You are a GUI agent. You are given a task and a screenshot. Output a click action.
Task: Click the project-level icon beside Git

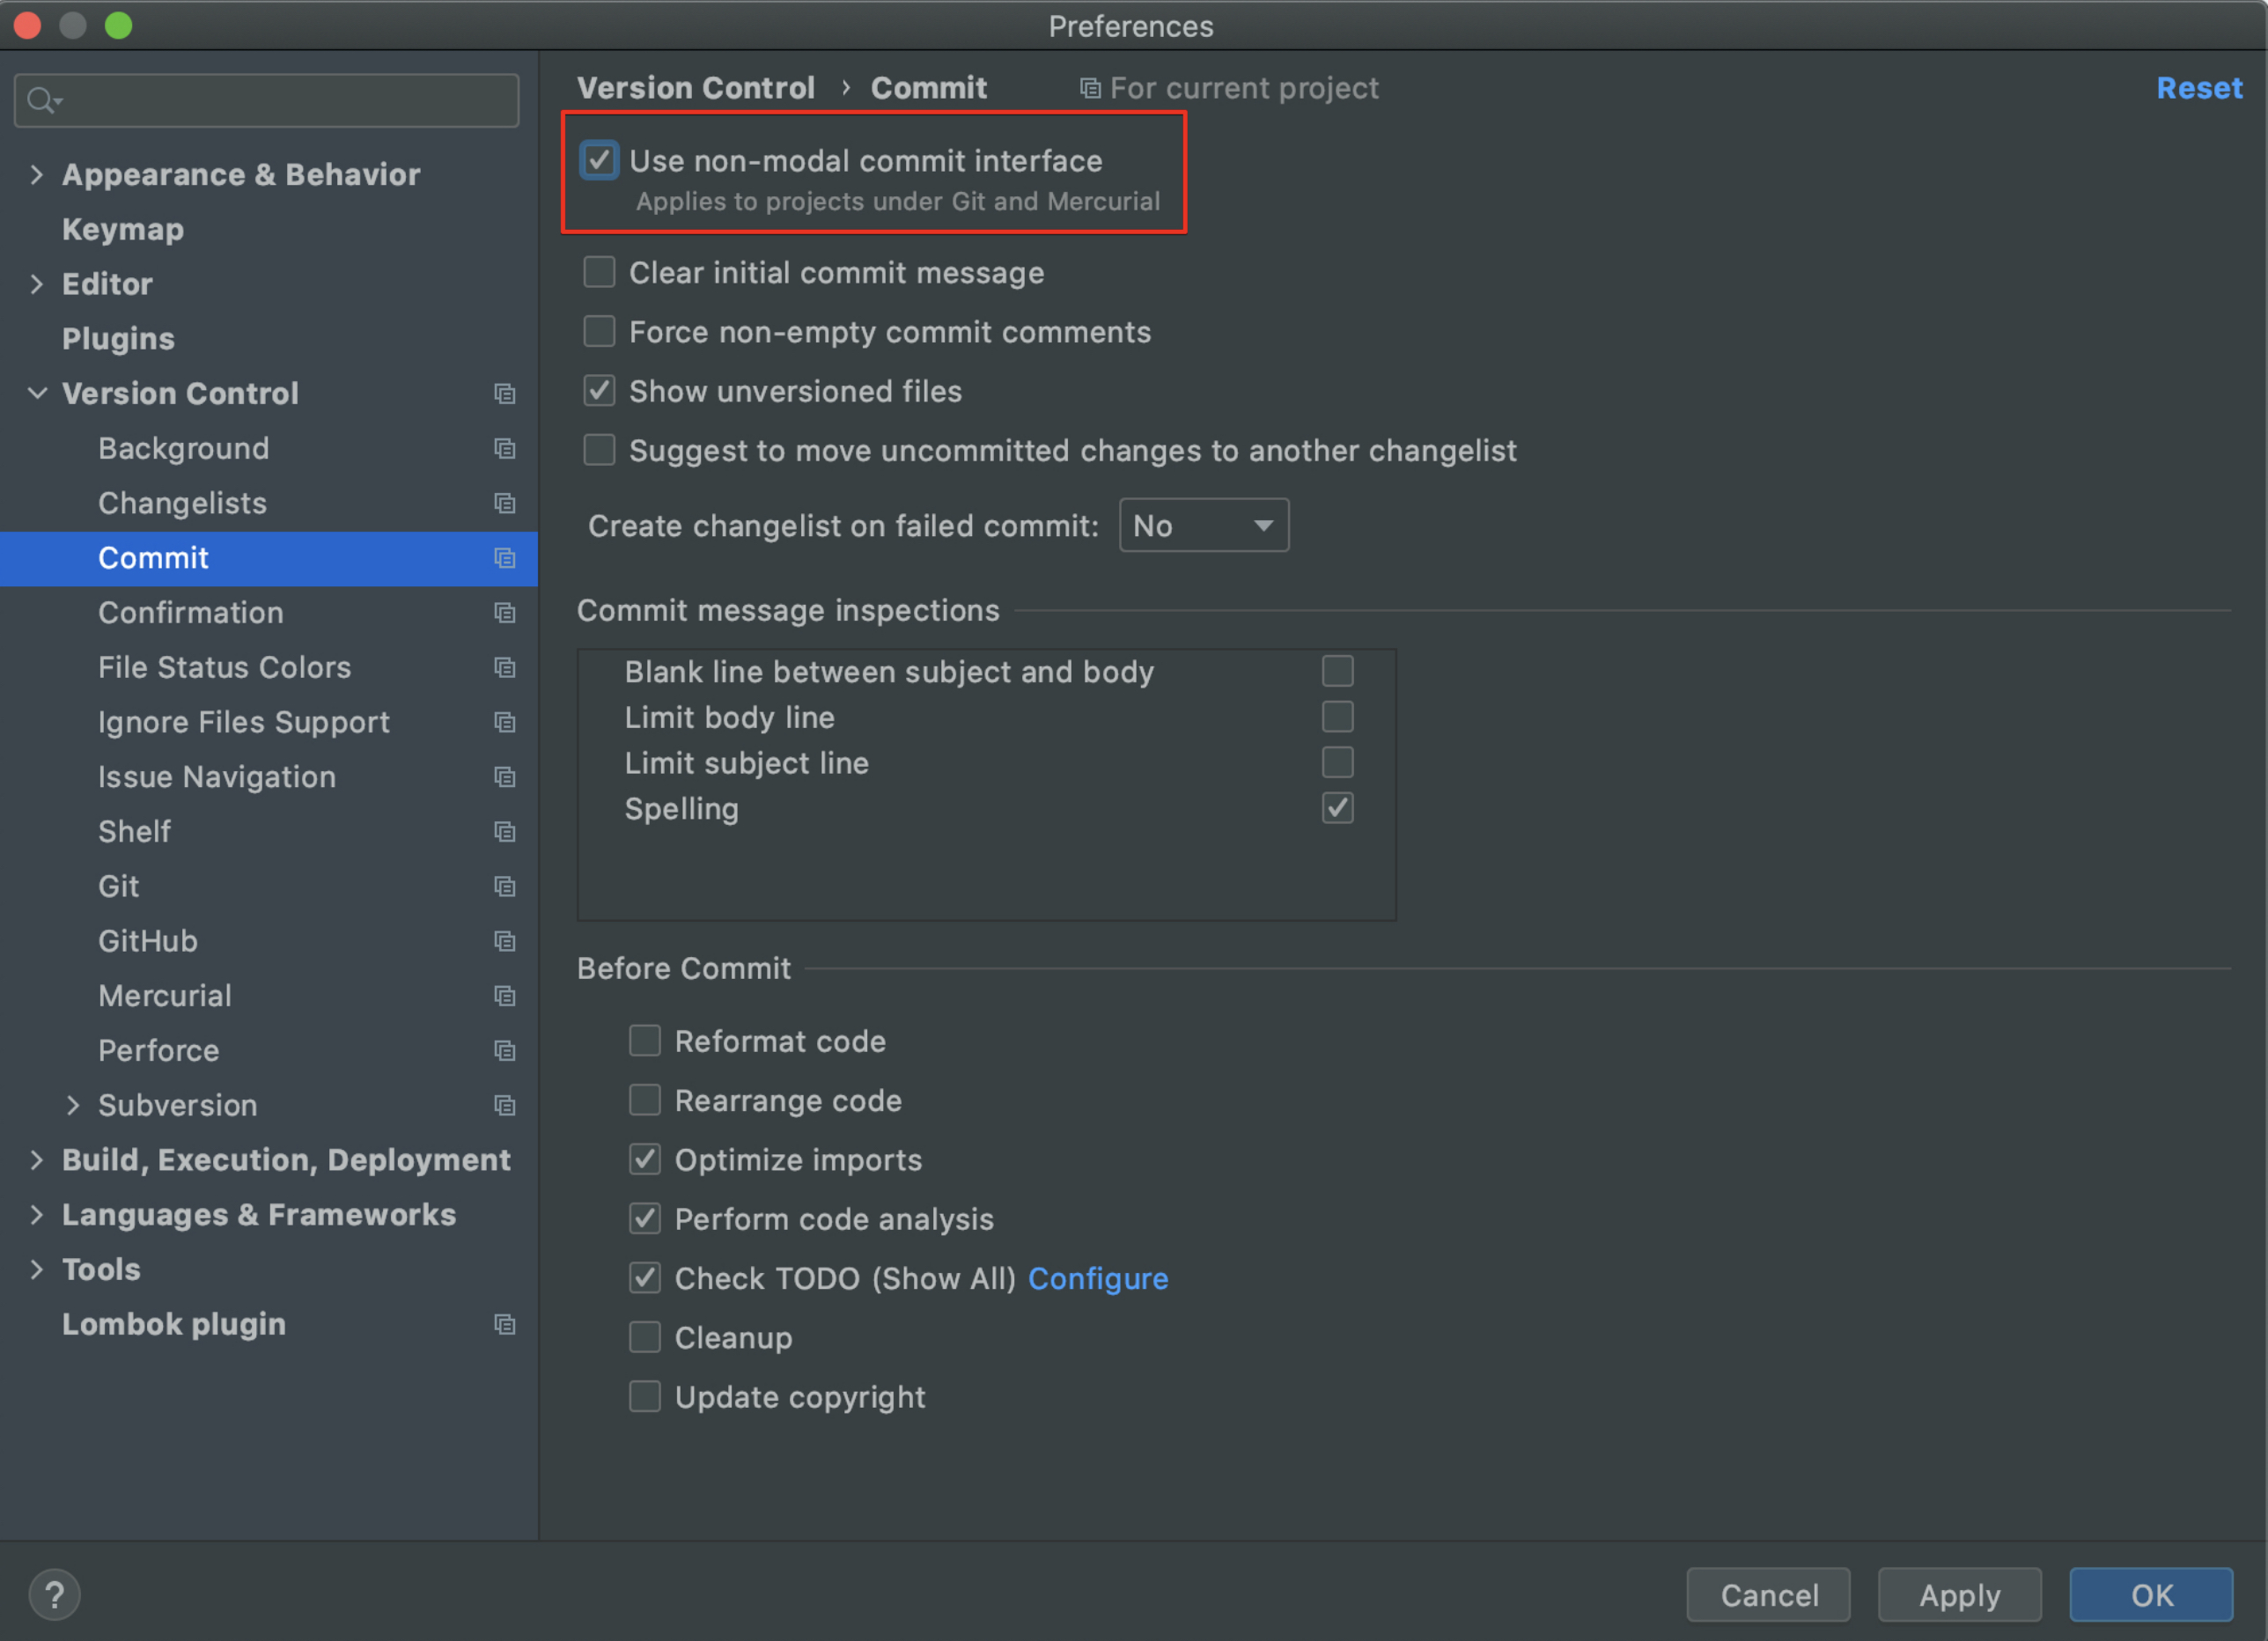pos(505,886)
